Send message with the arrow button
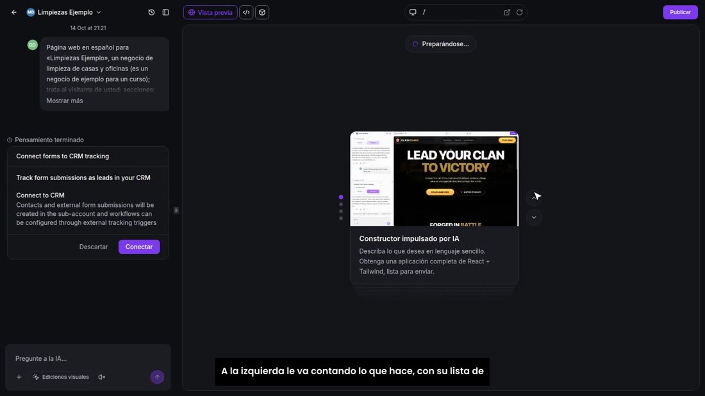 157,377
